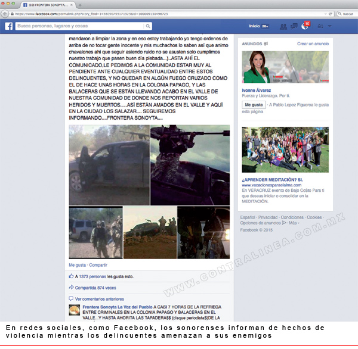
Task: Click the 1373 personas likes link
Action: (x=92, y=276)
